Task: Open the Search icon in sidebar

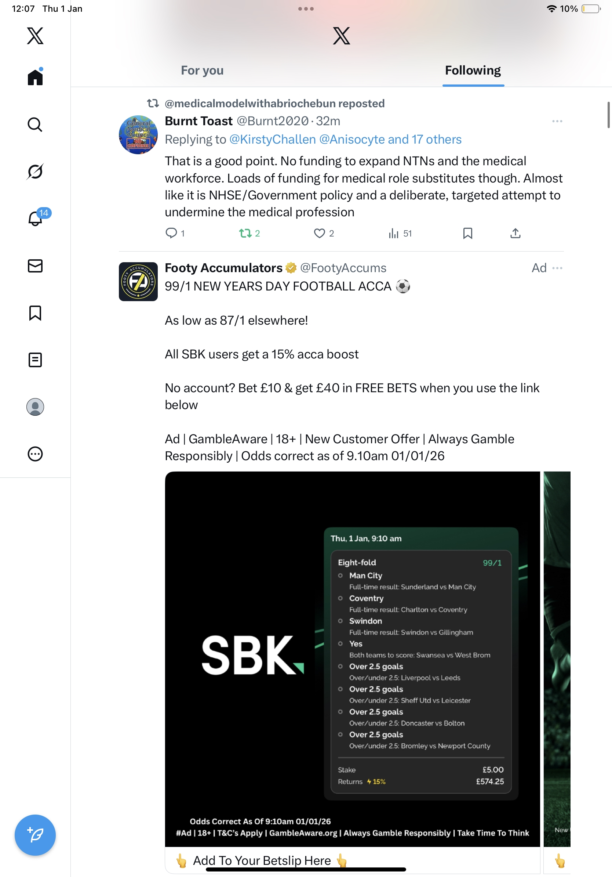Action: [x=35, y=124]
